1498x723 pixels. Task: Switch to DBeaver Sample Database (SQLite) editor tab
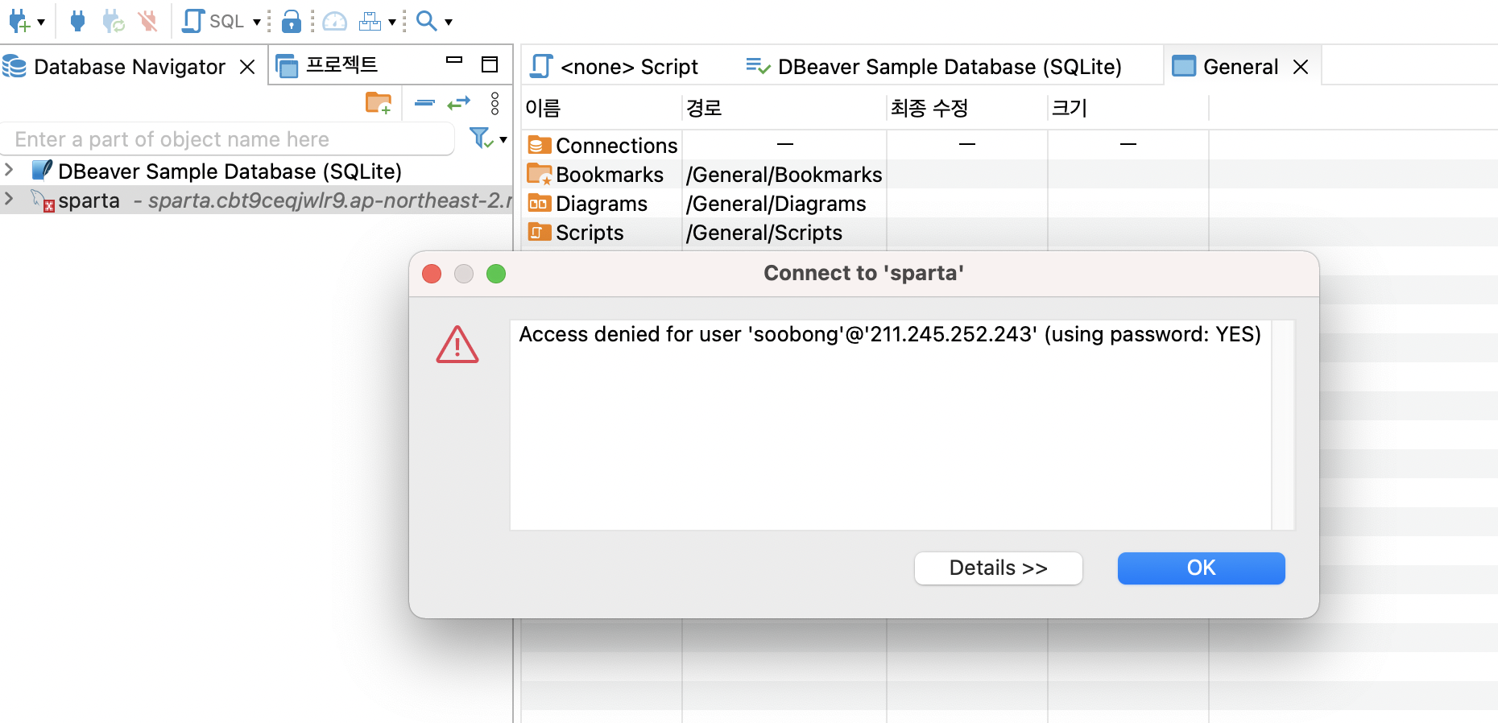coord(950,67)
